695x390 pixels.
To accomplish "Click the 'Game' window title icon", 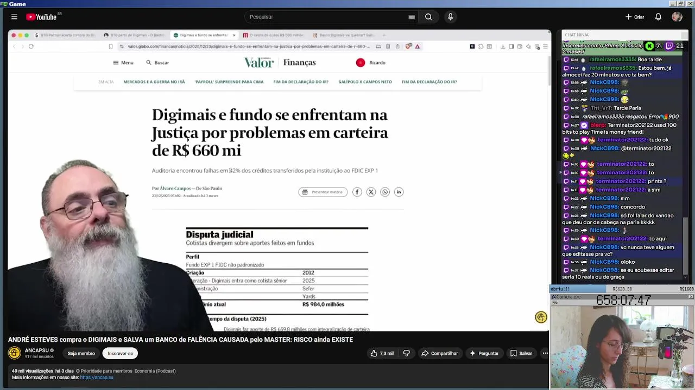I will (x=4, y=4).
